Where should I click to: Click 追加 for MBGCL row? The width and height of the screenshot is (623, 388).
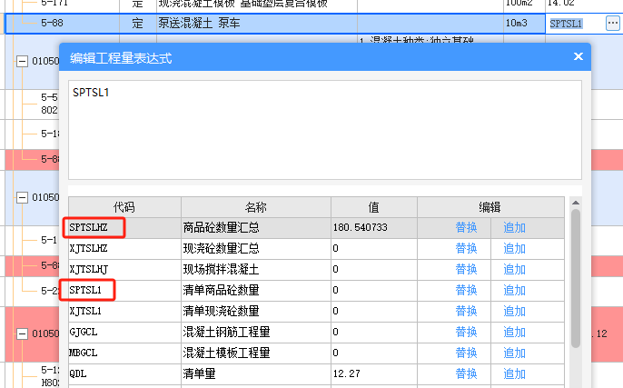(x=514, y=353)
